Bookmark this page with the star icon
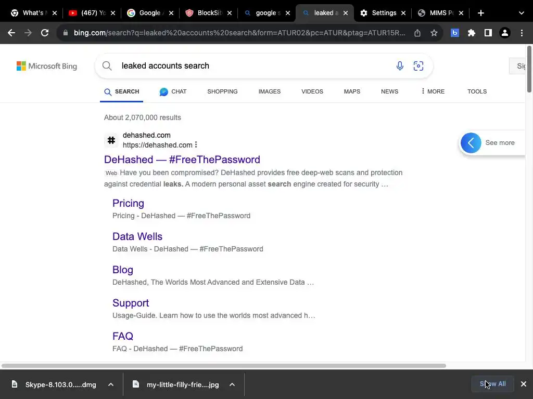Viewport: 533px width, 399px height. tap(434, 33)
